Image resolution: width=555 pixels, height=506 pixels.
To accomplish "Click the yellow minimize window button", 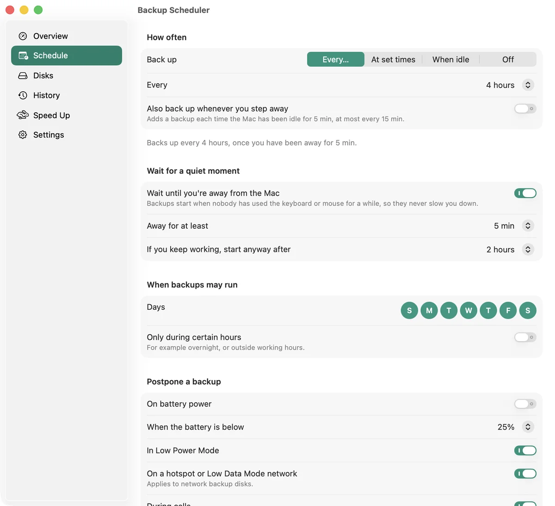I will click(x=24, y=10).
